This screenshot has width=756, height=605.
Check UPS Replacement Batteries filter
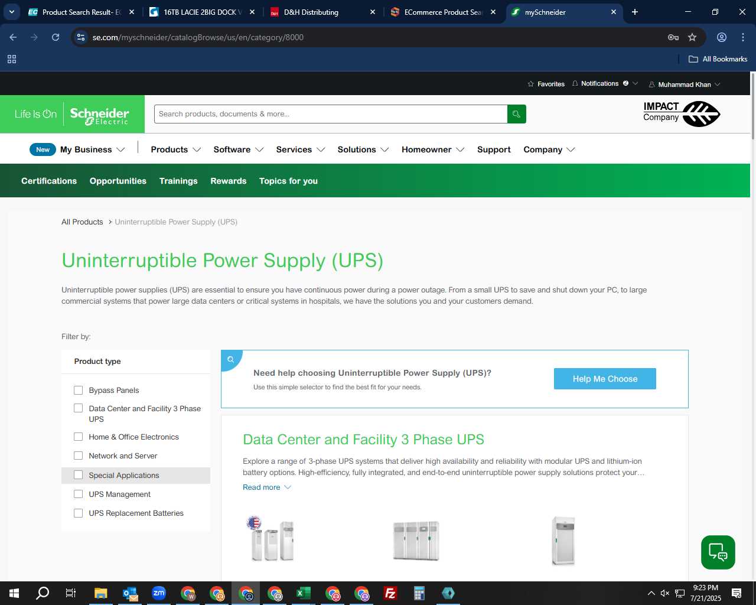pyautogui.click(x=78, y=513)
